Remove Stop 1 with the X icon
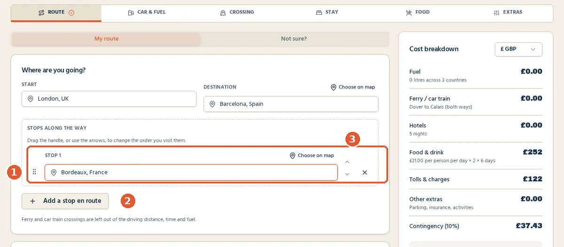This screenshot has height=247, width=564. [x=365, y=173]
